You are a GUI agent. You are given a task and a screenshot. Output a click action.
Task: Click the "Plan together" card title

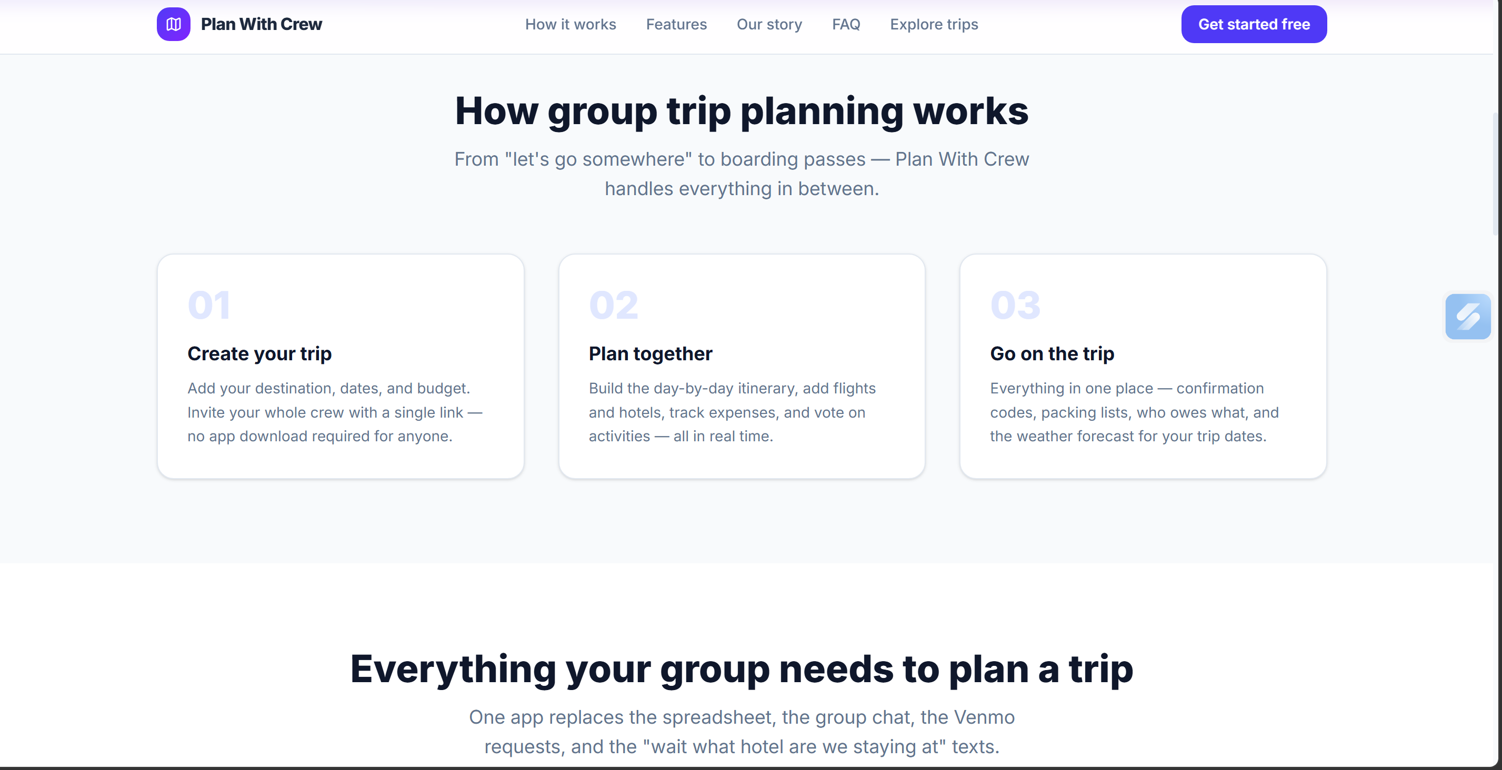pyautogui.click(x=650, y=353)
